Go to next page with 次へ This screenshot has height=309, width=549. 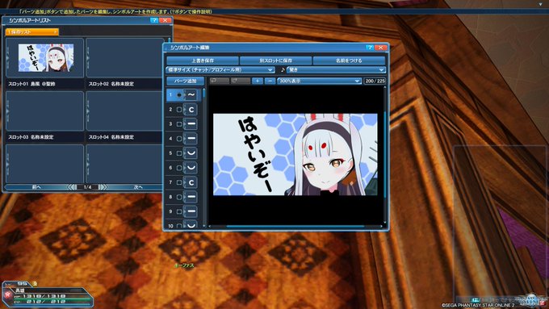(138, 187)
